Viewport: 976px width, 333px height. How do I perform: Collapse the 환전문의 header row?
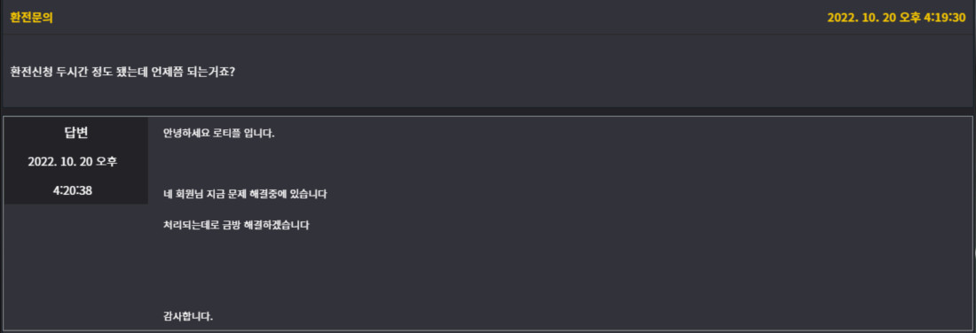488,18
